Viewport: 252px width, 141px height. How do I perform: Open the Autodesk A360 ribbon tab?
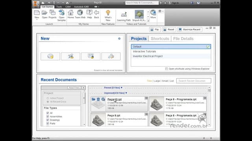click(82, 7)
